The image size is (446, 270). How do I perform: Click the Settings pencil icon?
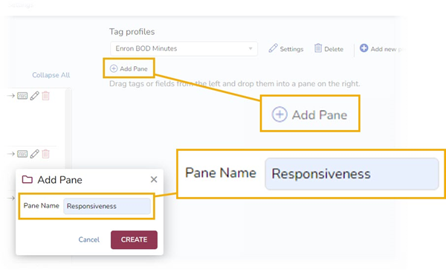pos(273,48)
